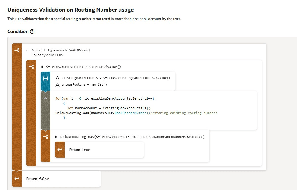Click the outermost if-branch icon
The image size is (297, 190).
17,50
